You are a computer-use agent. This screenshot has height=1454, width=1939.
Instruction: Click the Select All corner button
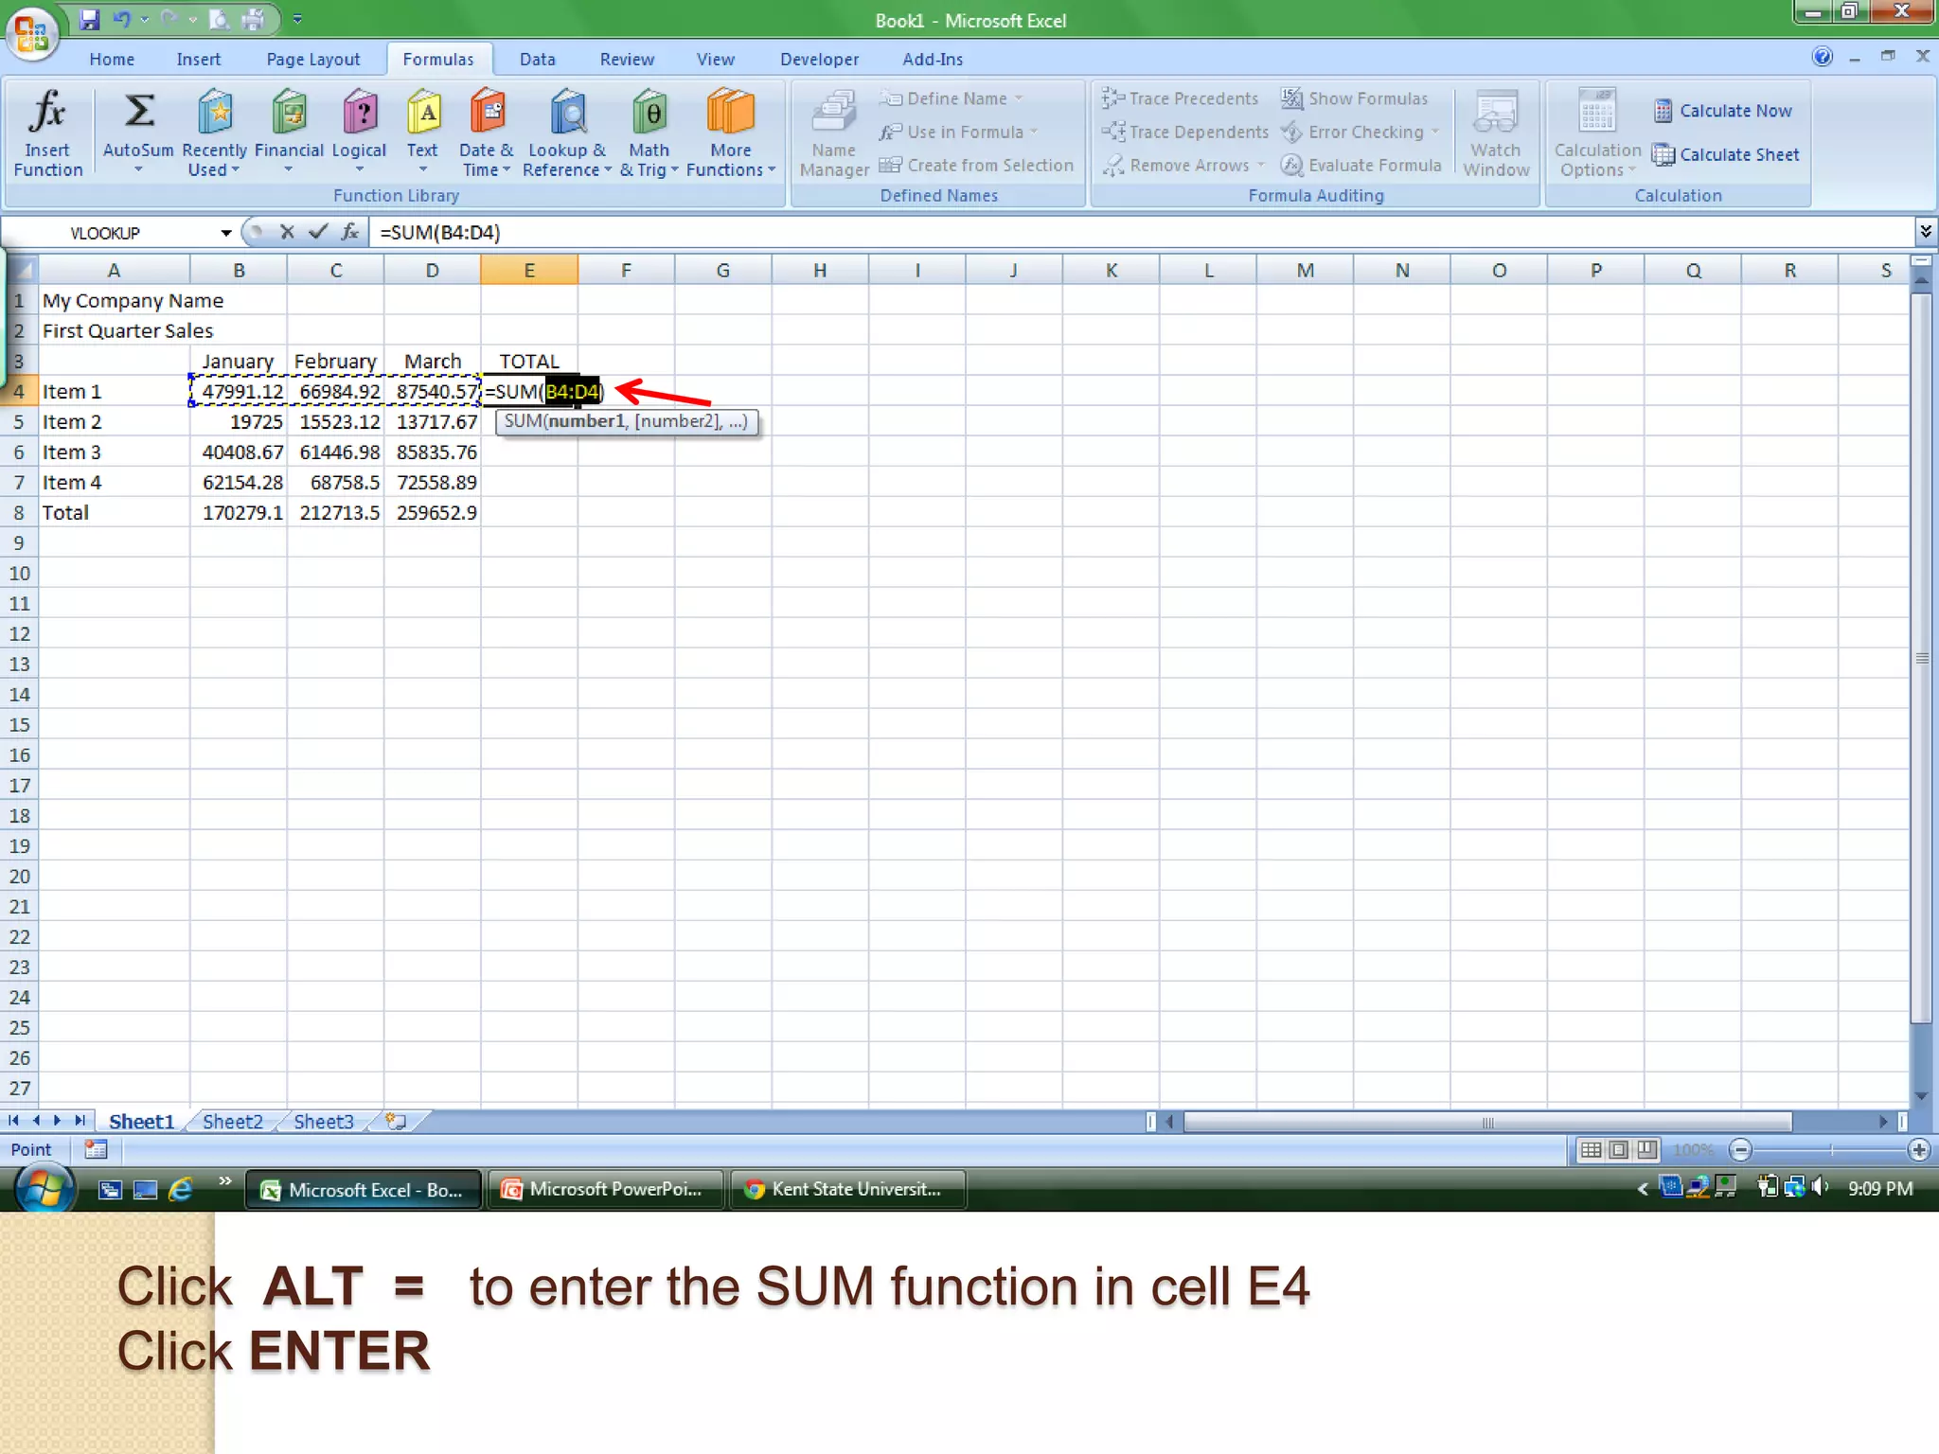click(23, 270)
